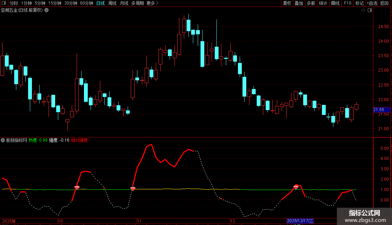Viewport: 392px width, 225px height.
Task: Open F10 company info
Action: [348, 3]
